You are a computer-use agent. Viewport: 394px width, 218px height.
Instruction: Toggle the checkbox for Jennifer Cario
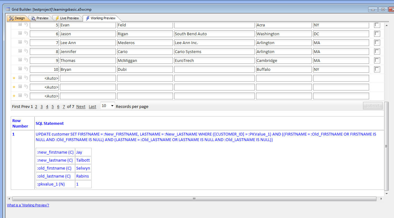[377, 52]
